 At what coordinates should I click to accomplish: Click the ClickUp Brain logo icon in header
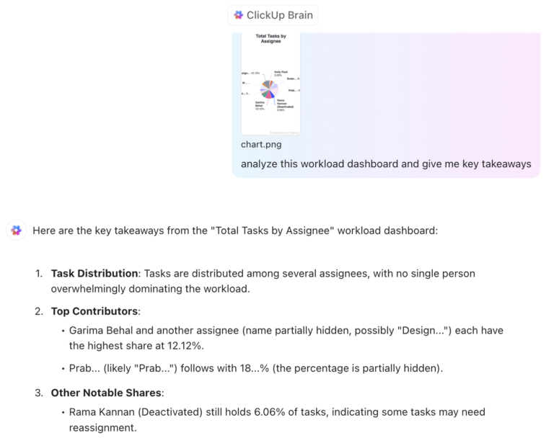239,15
